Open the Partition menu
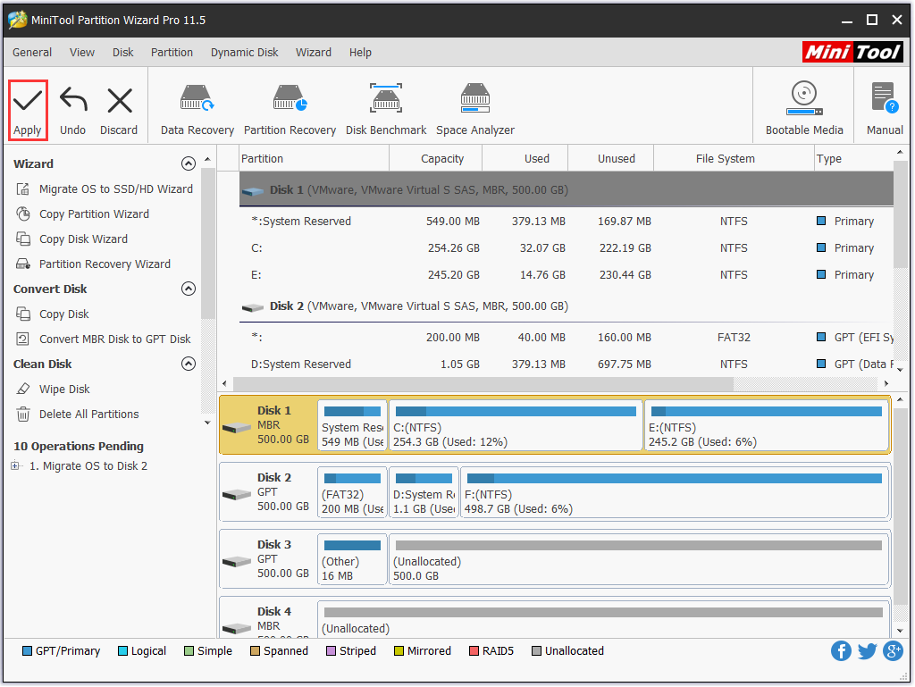This screenshot has height=687, width=915. coord(172,53)
